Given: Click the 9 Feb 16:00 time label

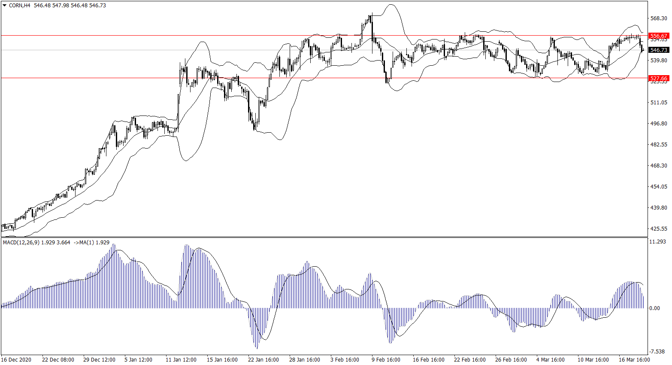Looking at the screenshot, I should coord(386,360).
